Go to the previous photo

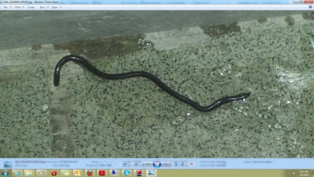pyautogui.click(x=147, y=164)
